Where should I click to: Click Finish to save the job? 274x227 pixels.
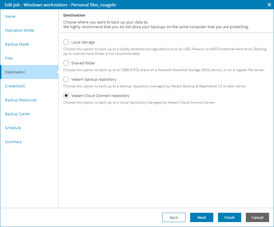pyautogui.click(x=229, y=217)
